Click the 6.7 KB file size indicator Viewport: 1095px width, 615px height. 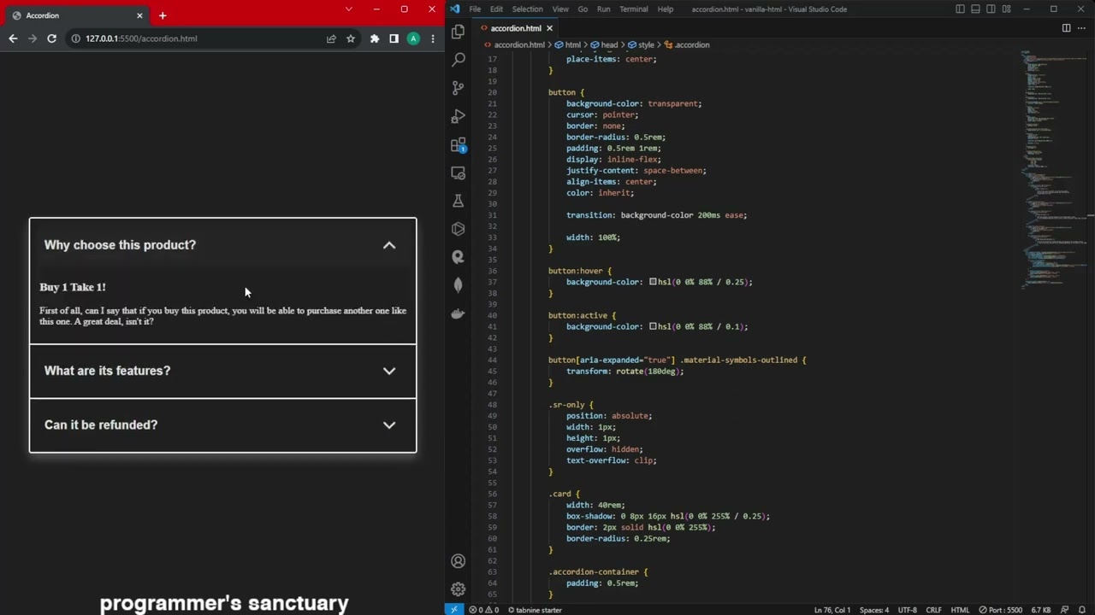point(1041,610)
